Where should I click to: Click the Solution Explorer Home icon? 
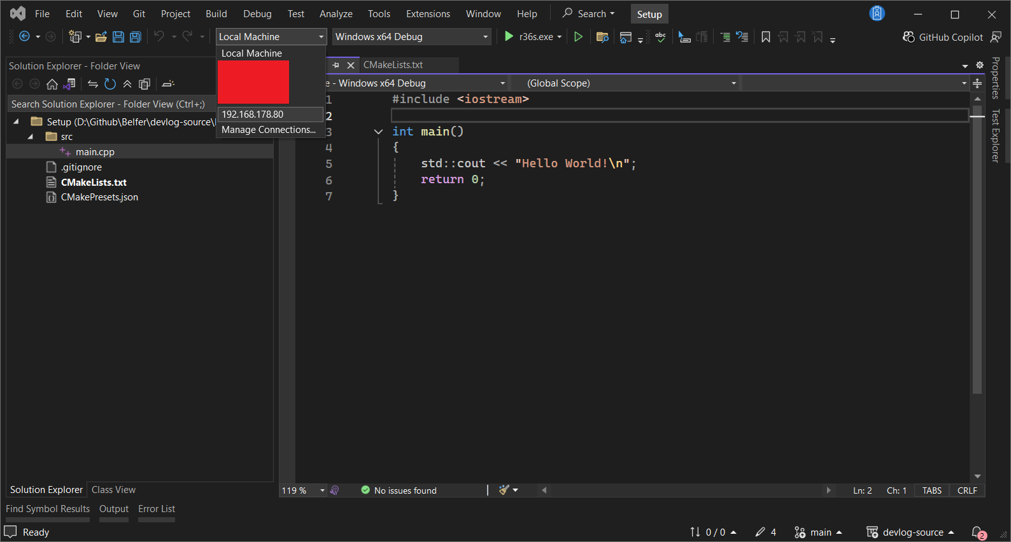coord(52,84)
